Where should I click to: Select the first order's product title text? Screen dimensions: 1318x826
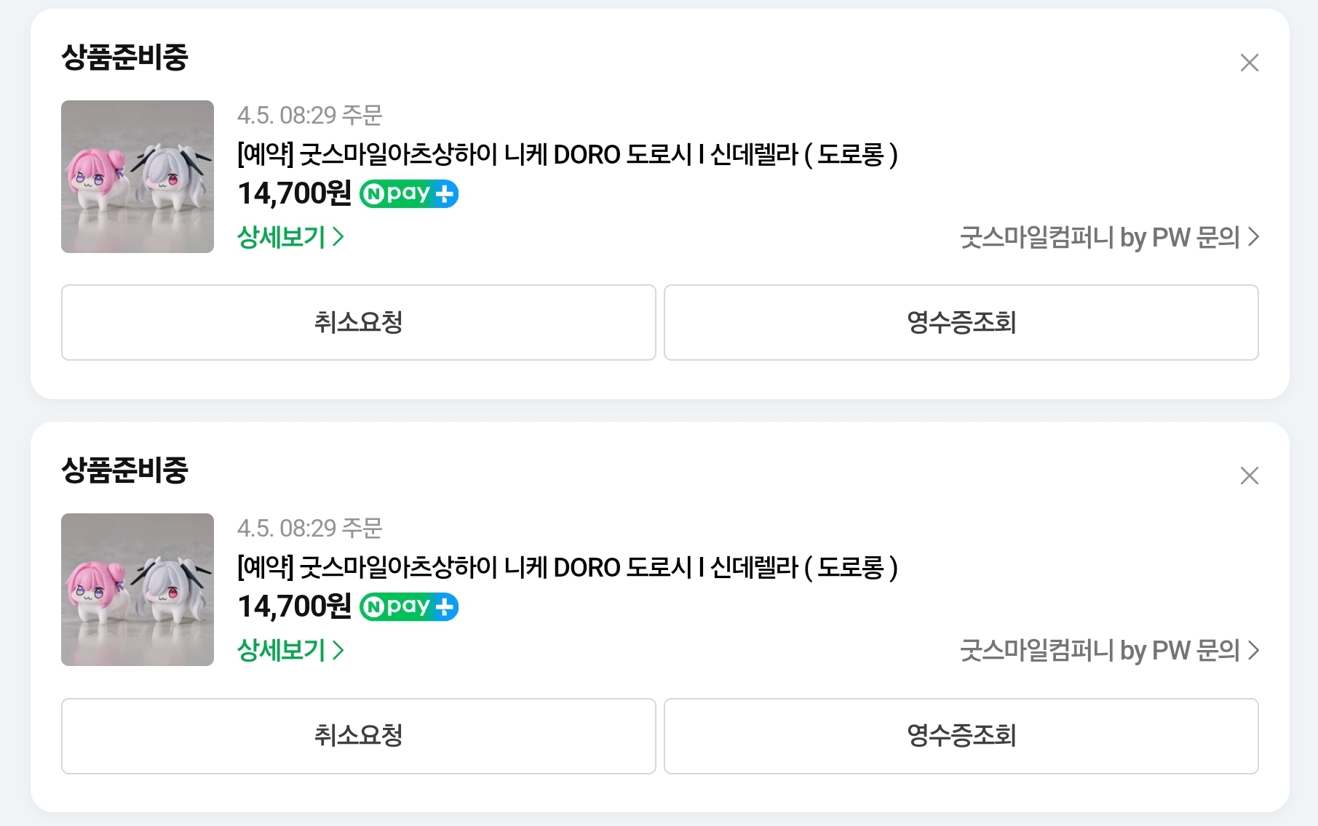pyautogui.click(x=568, y=154)
